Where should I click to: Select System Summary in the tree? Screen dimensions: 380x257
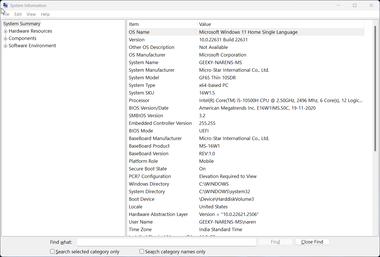(22, 24)
